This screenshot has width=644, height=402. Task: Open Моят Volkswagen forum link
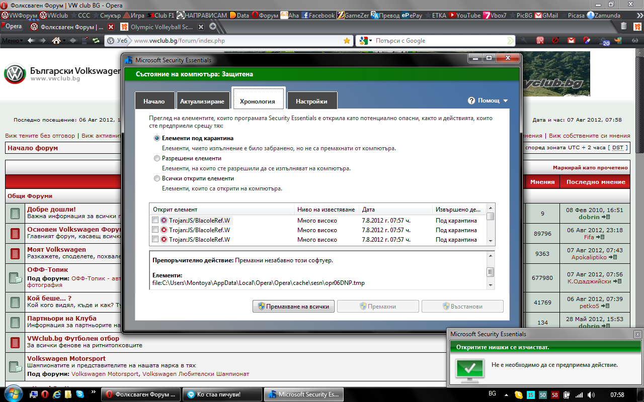pyautogui.click(x=56, y=249)
